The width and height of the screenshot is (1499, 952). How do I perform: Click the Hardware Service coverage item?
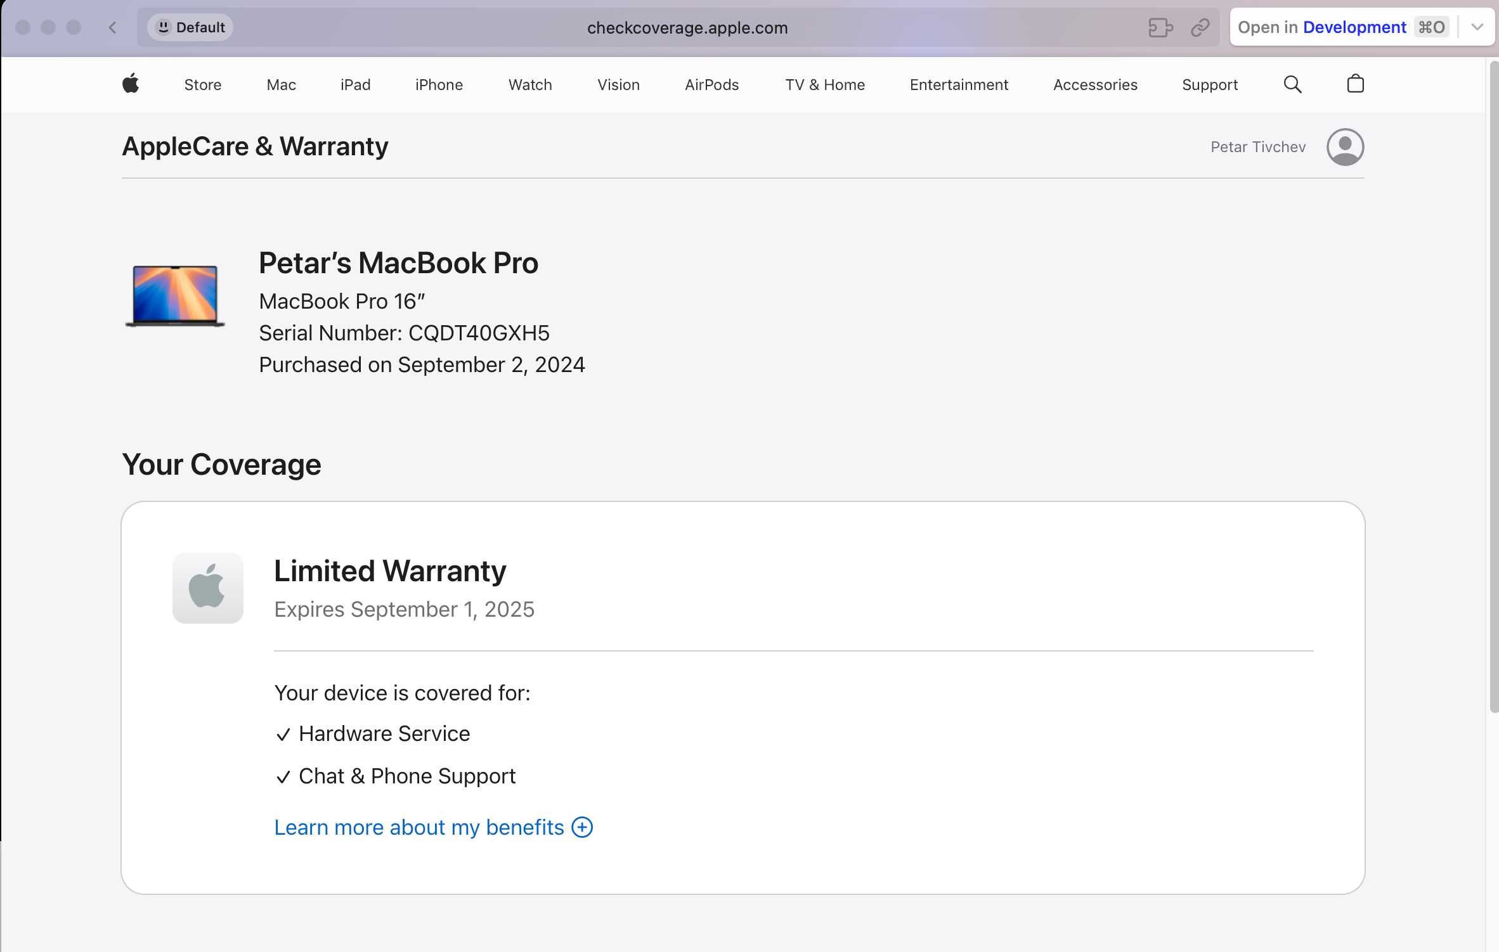click(x=384, y=733)
